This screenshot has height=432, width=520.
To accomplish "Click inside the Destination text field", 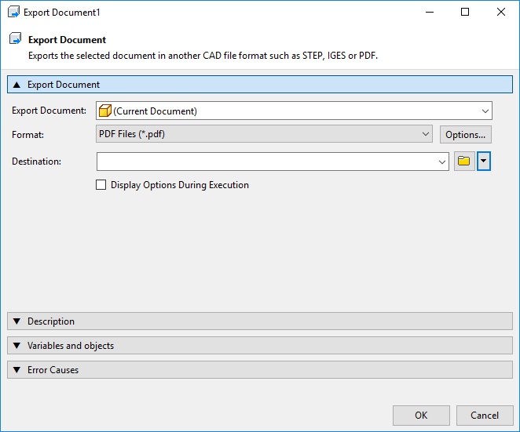I will click(x=267, y=162).
